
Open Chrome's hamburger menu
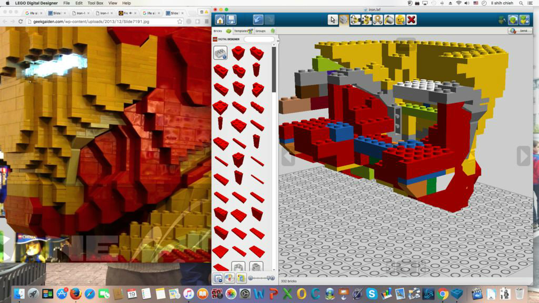pyautogui.click(x=206, y=21)
